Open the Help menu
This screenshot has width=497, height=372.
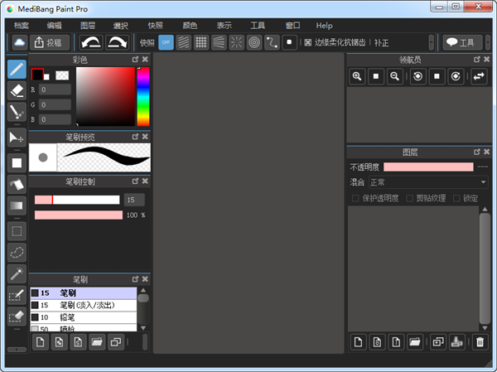point(324,26)
